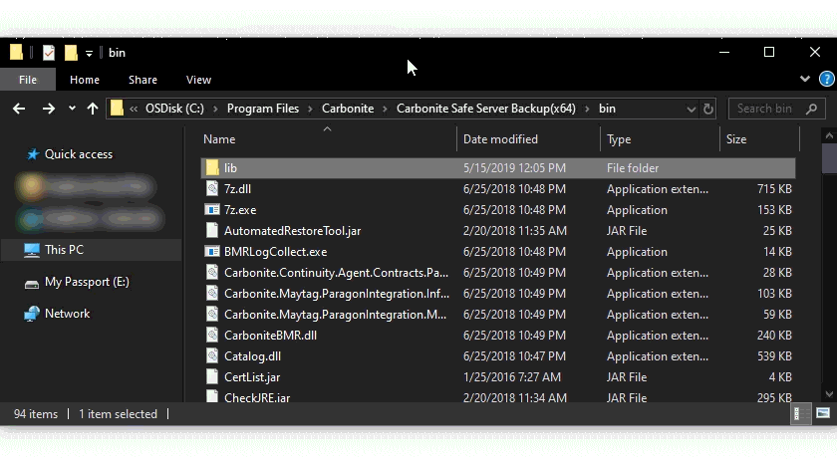
Task: Go up one folder level
Action: click(93, 109)
